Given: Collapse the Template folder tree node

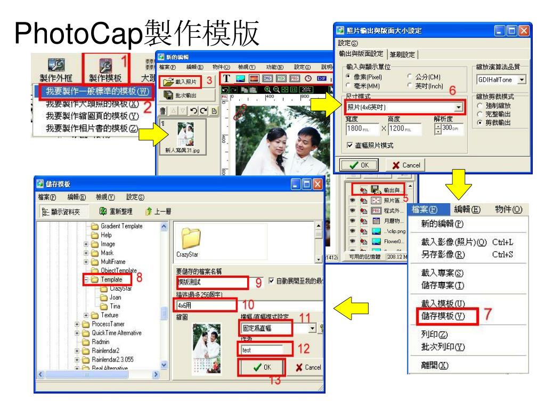Looking at the screenshot, I should pos(86,279).
